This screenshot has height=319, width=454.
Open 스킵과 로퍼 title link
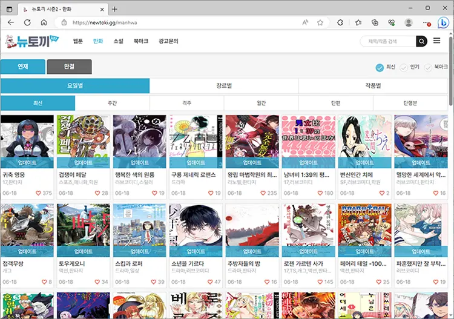[129, 264]
